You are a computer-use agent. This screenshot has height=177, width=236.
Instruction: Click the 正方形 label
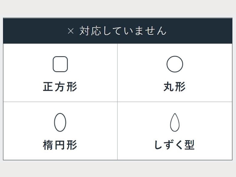60,87
